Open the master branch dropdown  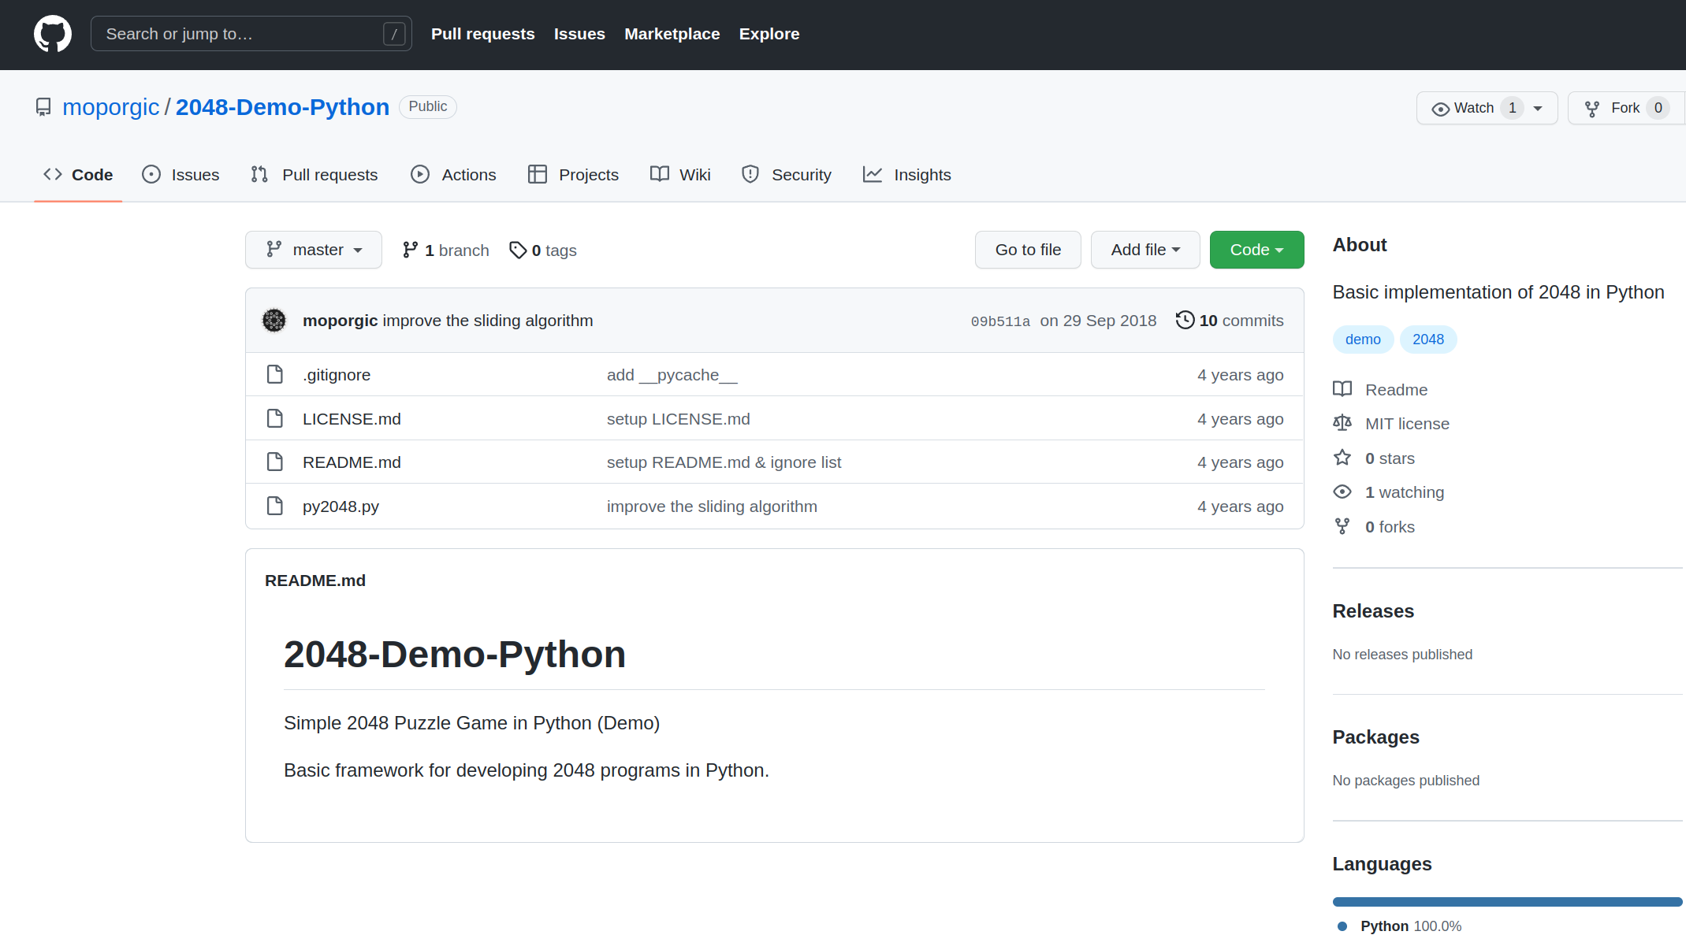314,250
